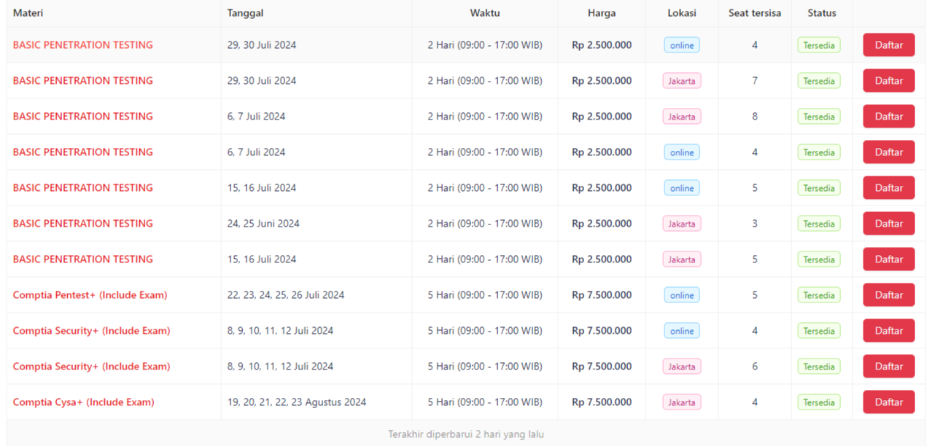
Task: Click the seat count 7
Action: click(x=755, y=81)
